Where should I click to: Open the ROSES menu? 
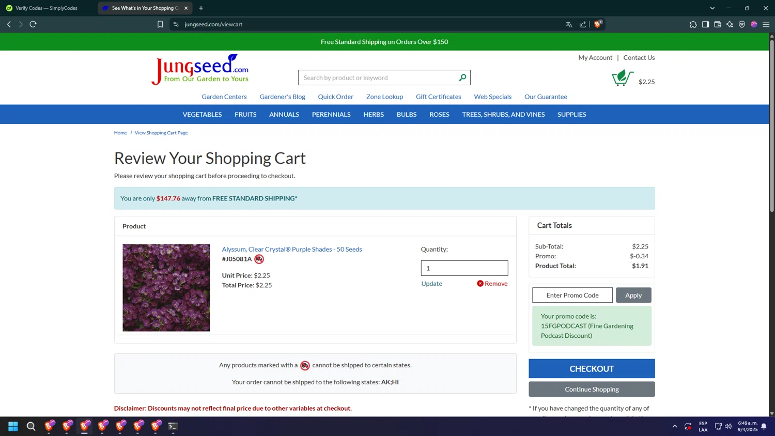[x=439, y=114]
